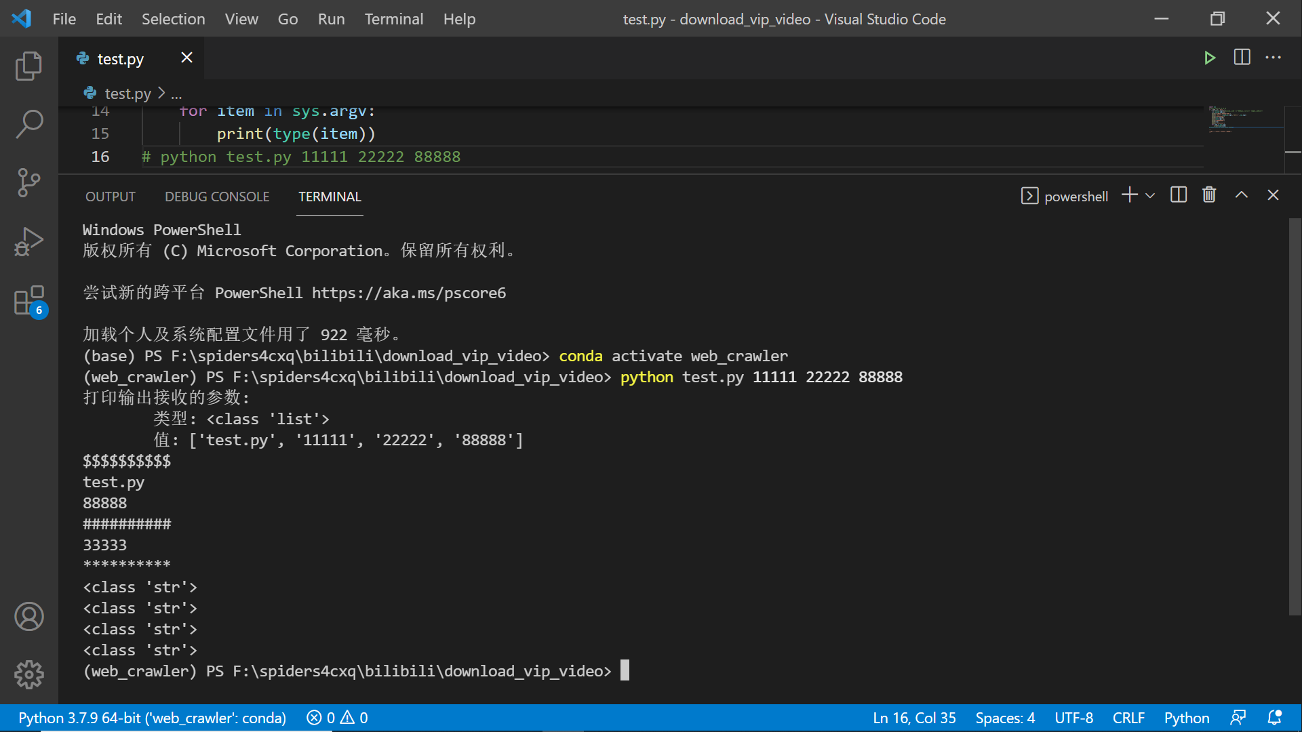Change the Python interpreter in the status bar
The image size is (1302, 732).
[151, 718]
